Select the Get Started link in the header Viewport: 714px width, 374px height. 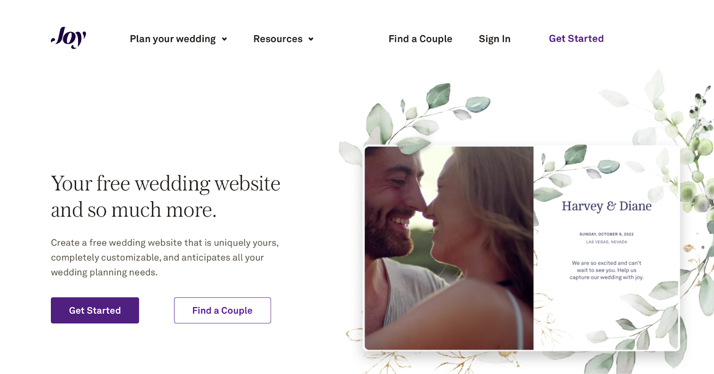pyautogui.click(x=576, y=38)
